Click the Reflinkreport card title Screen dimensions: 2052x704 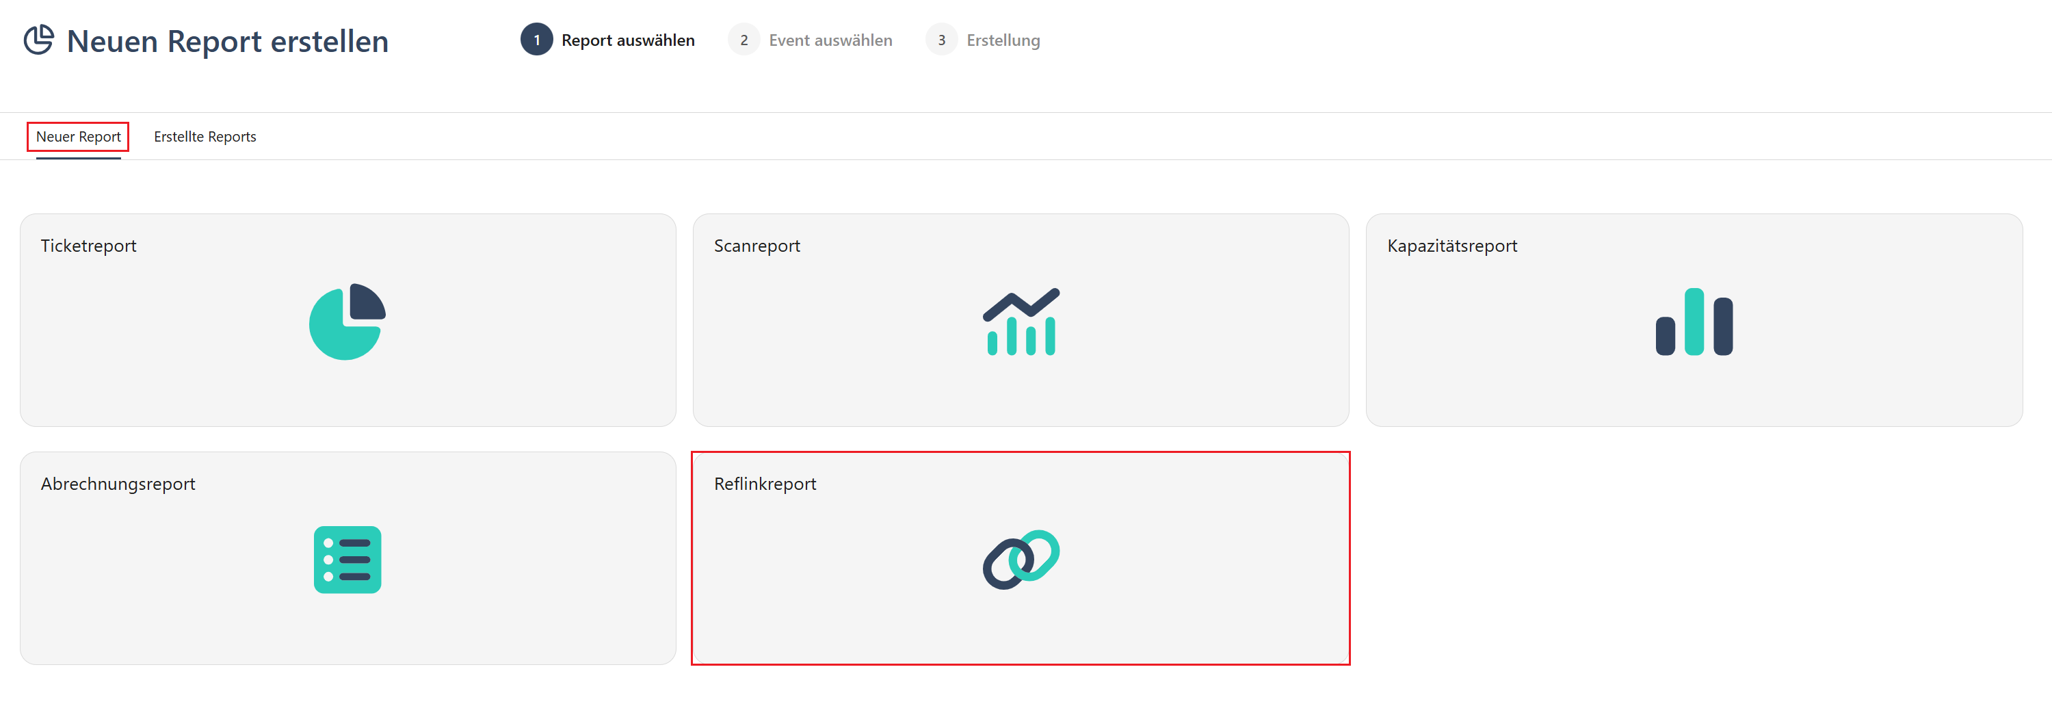(x=765, y=484)
